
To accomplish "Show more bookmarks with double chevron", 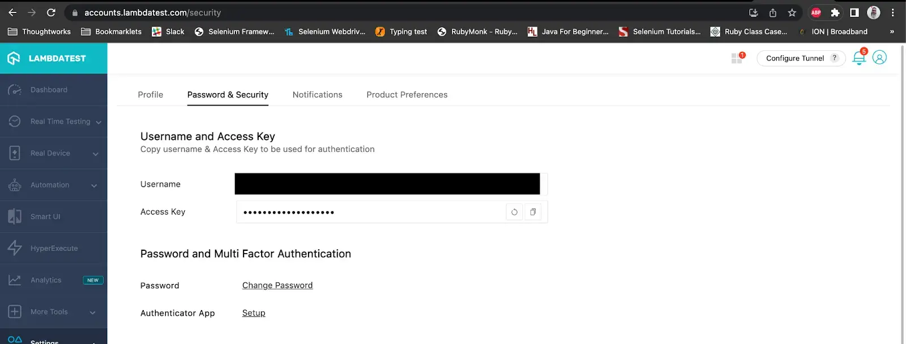I will pyautogui.click(x=892, y=32).
